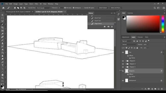Select the Lasso tool
This screenshot has height=93, width=166.
pyautogui.click(x=2, y=21)
